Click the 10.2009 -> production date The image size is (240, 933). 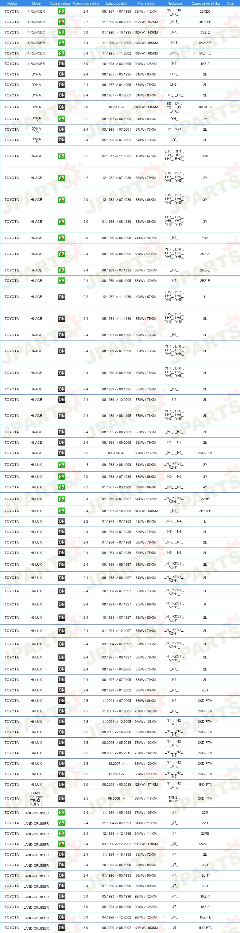click(116, 107)
